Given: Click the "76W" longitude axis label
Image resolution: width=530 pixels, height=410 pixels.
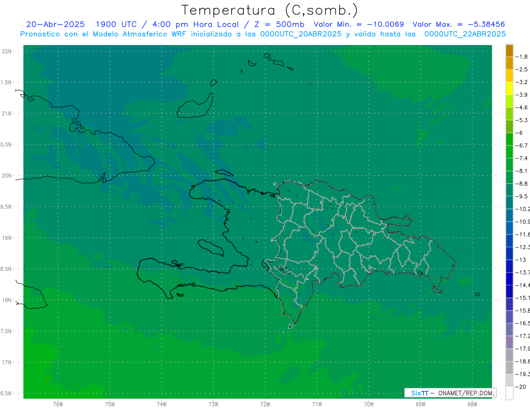Looking at the screenshot, I should 58,404.
